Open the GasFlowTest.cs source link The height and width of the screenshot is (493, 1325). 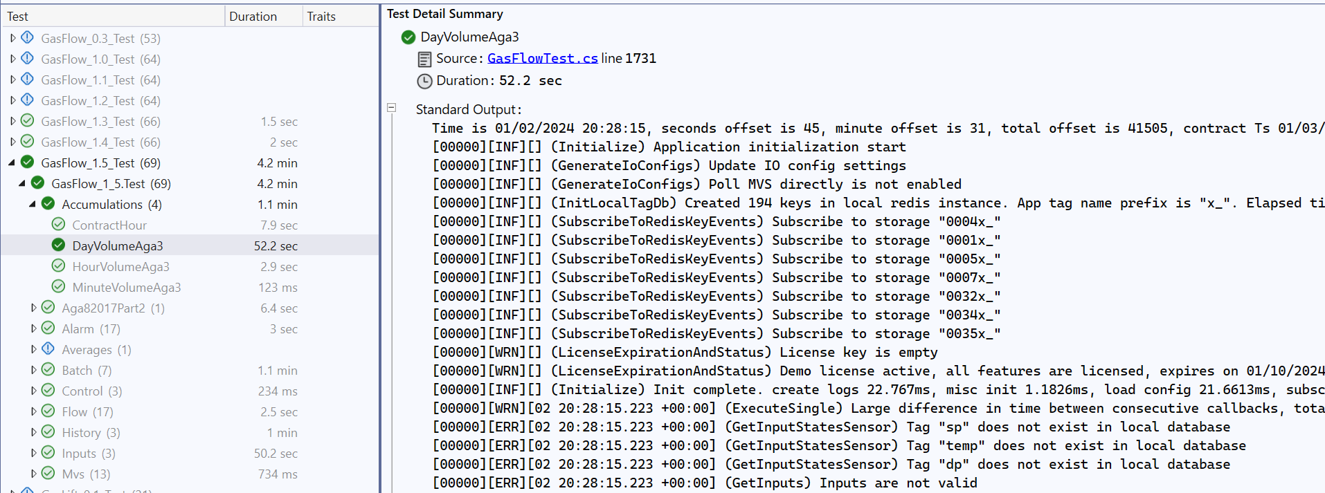[542, 59]
